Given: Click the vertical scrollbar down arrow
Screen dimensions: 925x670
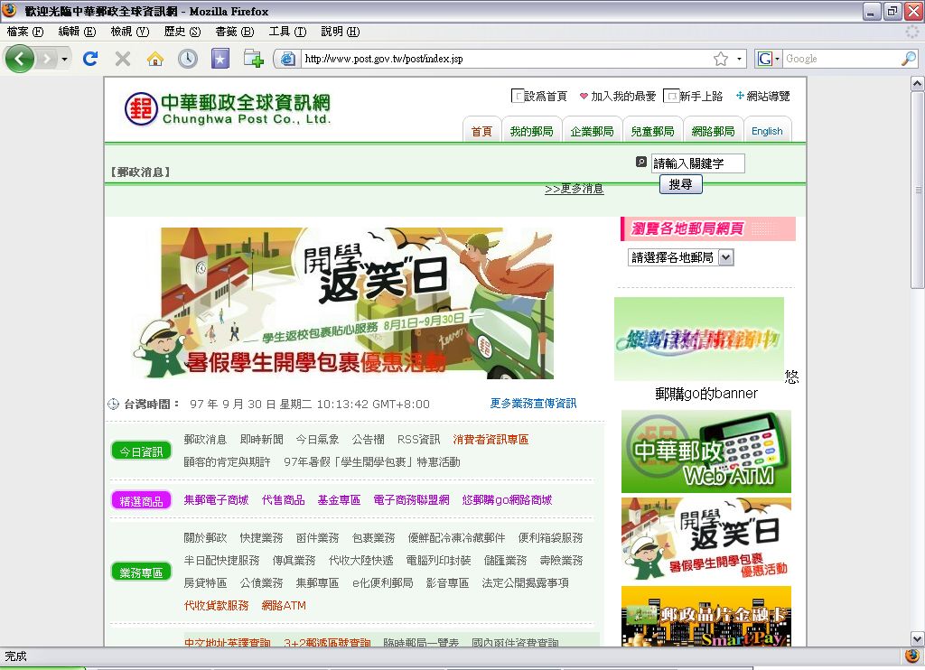Looking at the screenshot, I should [x=918, y=638].
